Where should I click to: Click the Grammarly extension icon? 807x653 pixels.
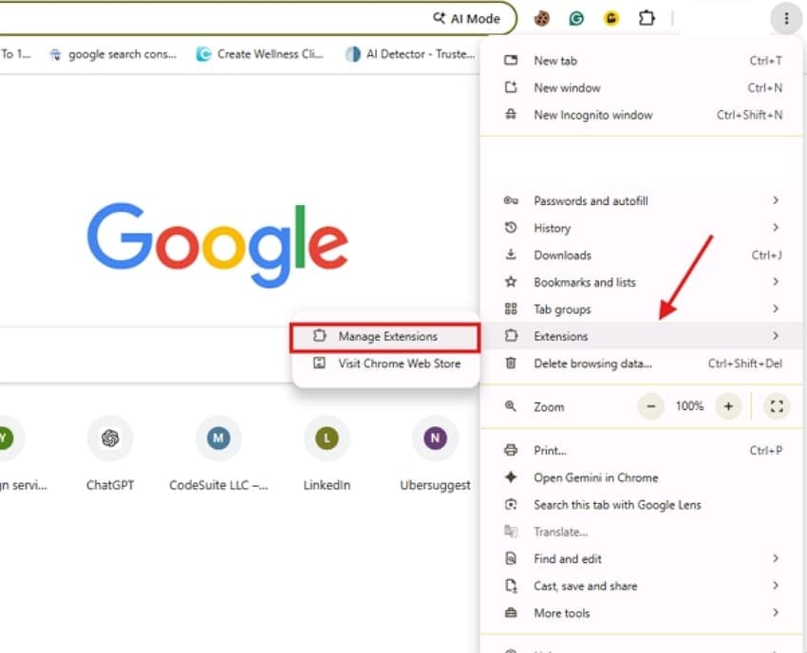576,19
